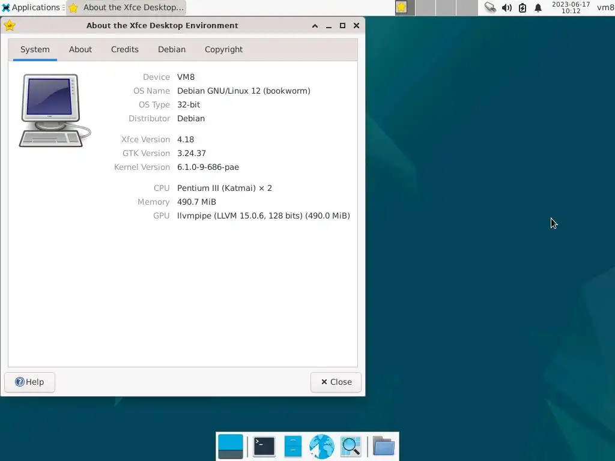The image size is (615, 461).
Task: Open the Debian tab
Action: tap(172, 49)
